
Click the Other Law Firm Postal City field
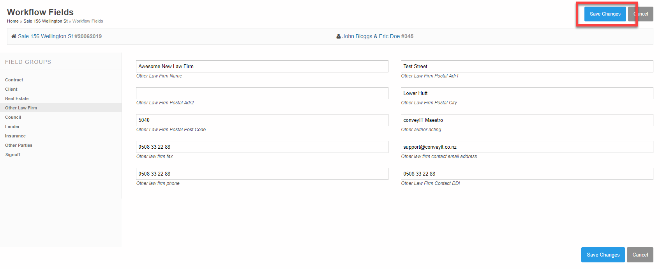527,93
